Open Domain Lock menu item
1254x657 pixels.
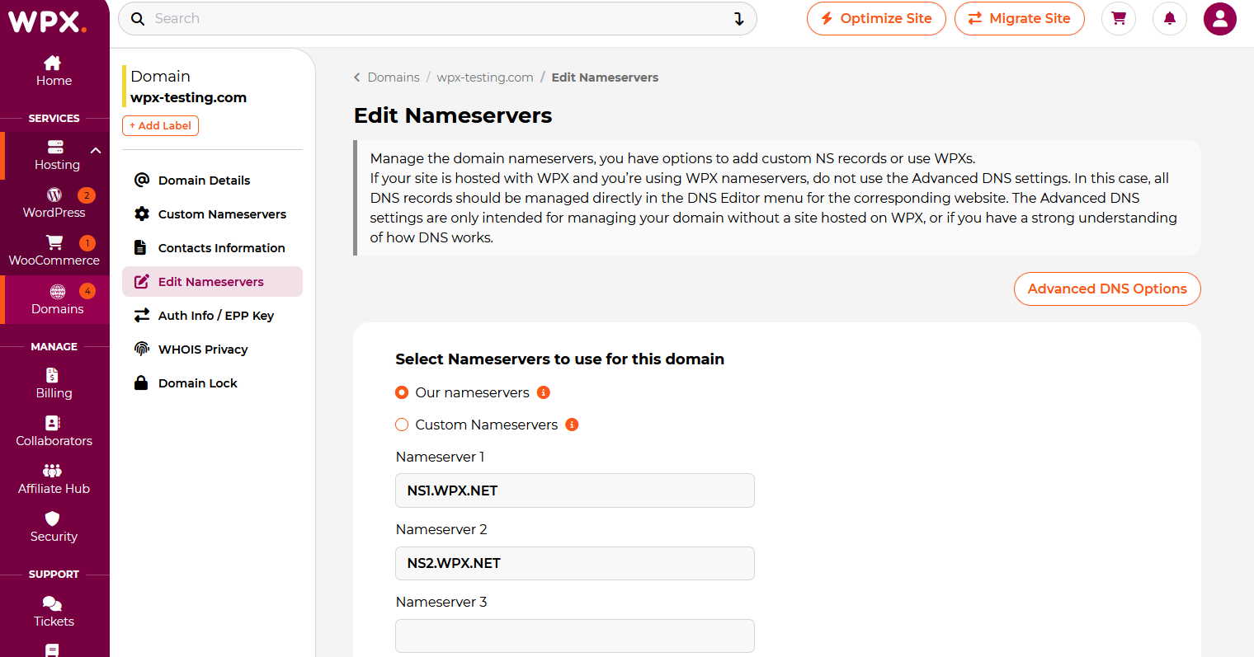pos(212,383)
